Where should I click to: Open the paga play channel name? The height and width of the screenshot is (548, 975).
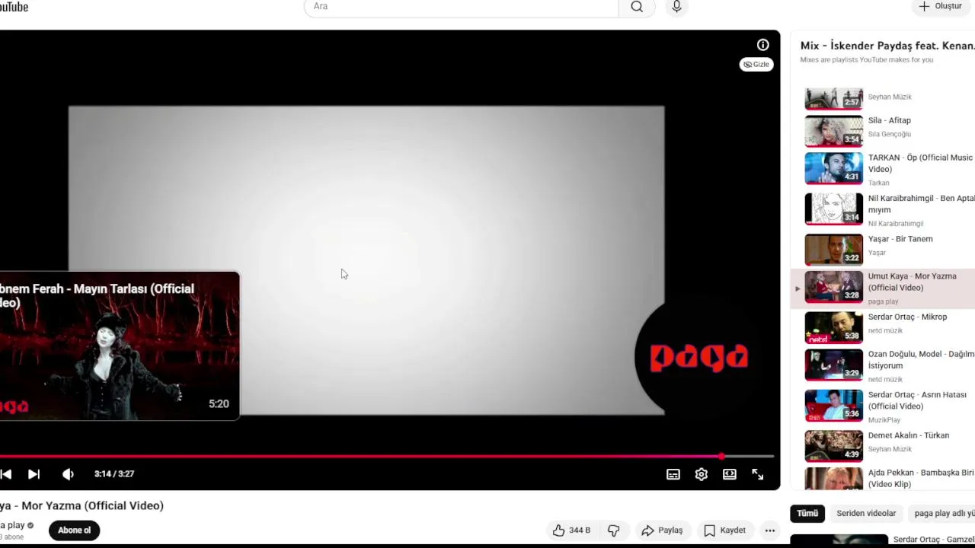(x=12, y=525)
